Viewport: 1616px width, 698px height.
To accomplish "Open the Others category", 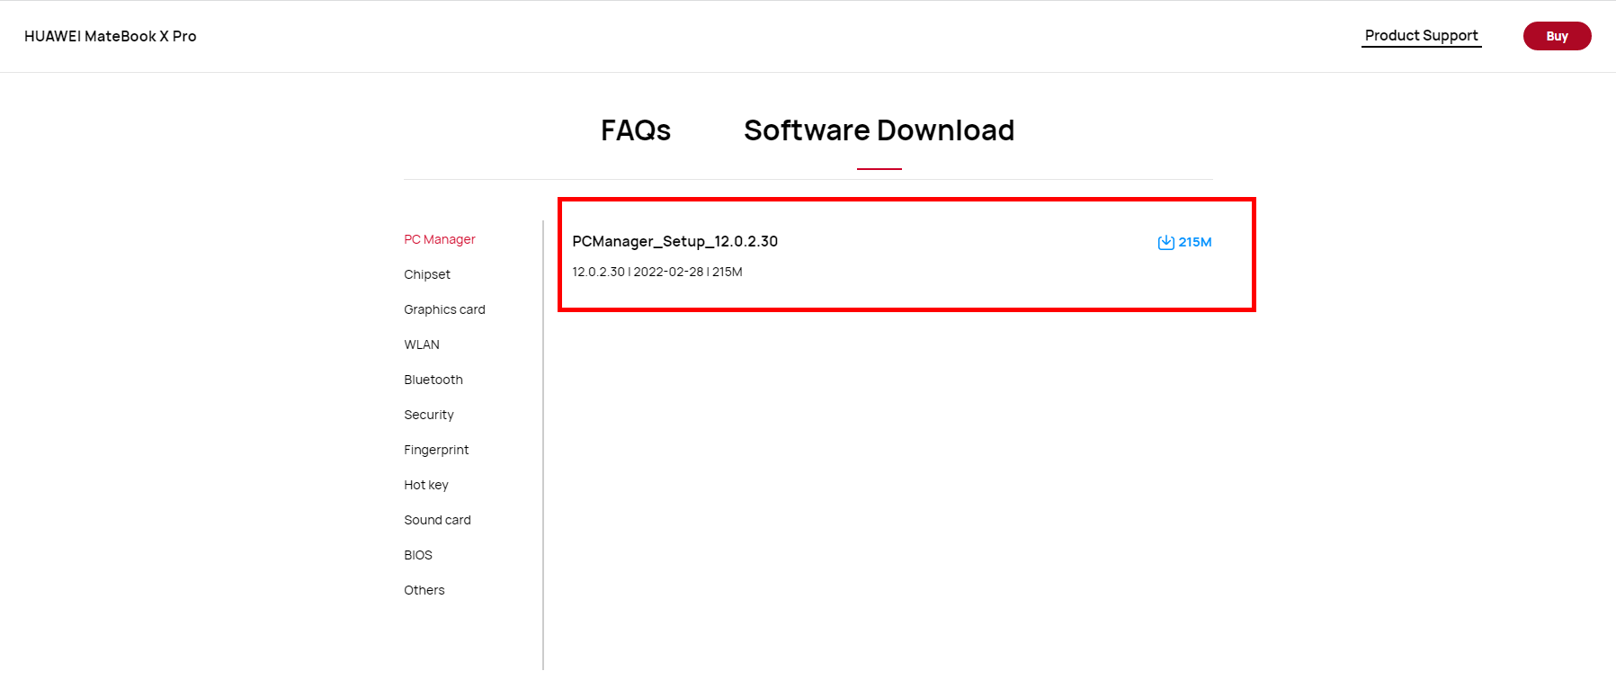I will pos(424,590).
